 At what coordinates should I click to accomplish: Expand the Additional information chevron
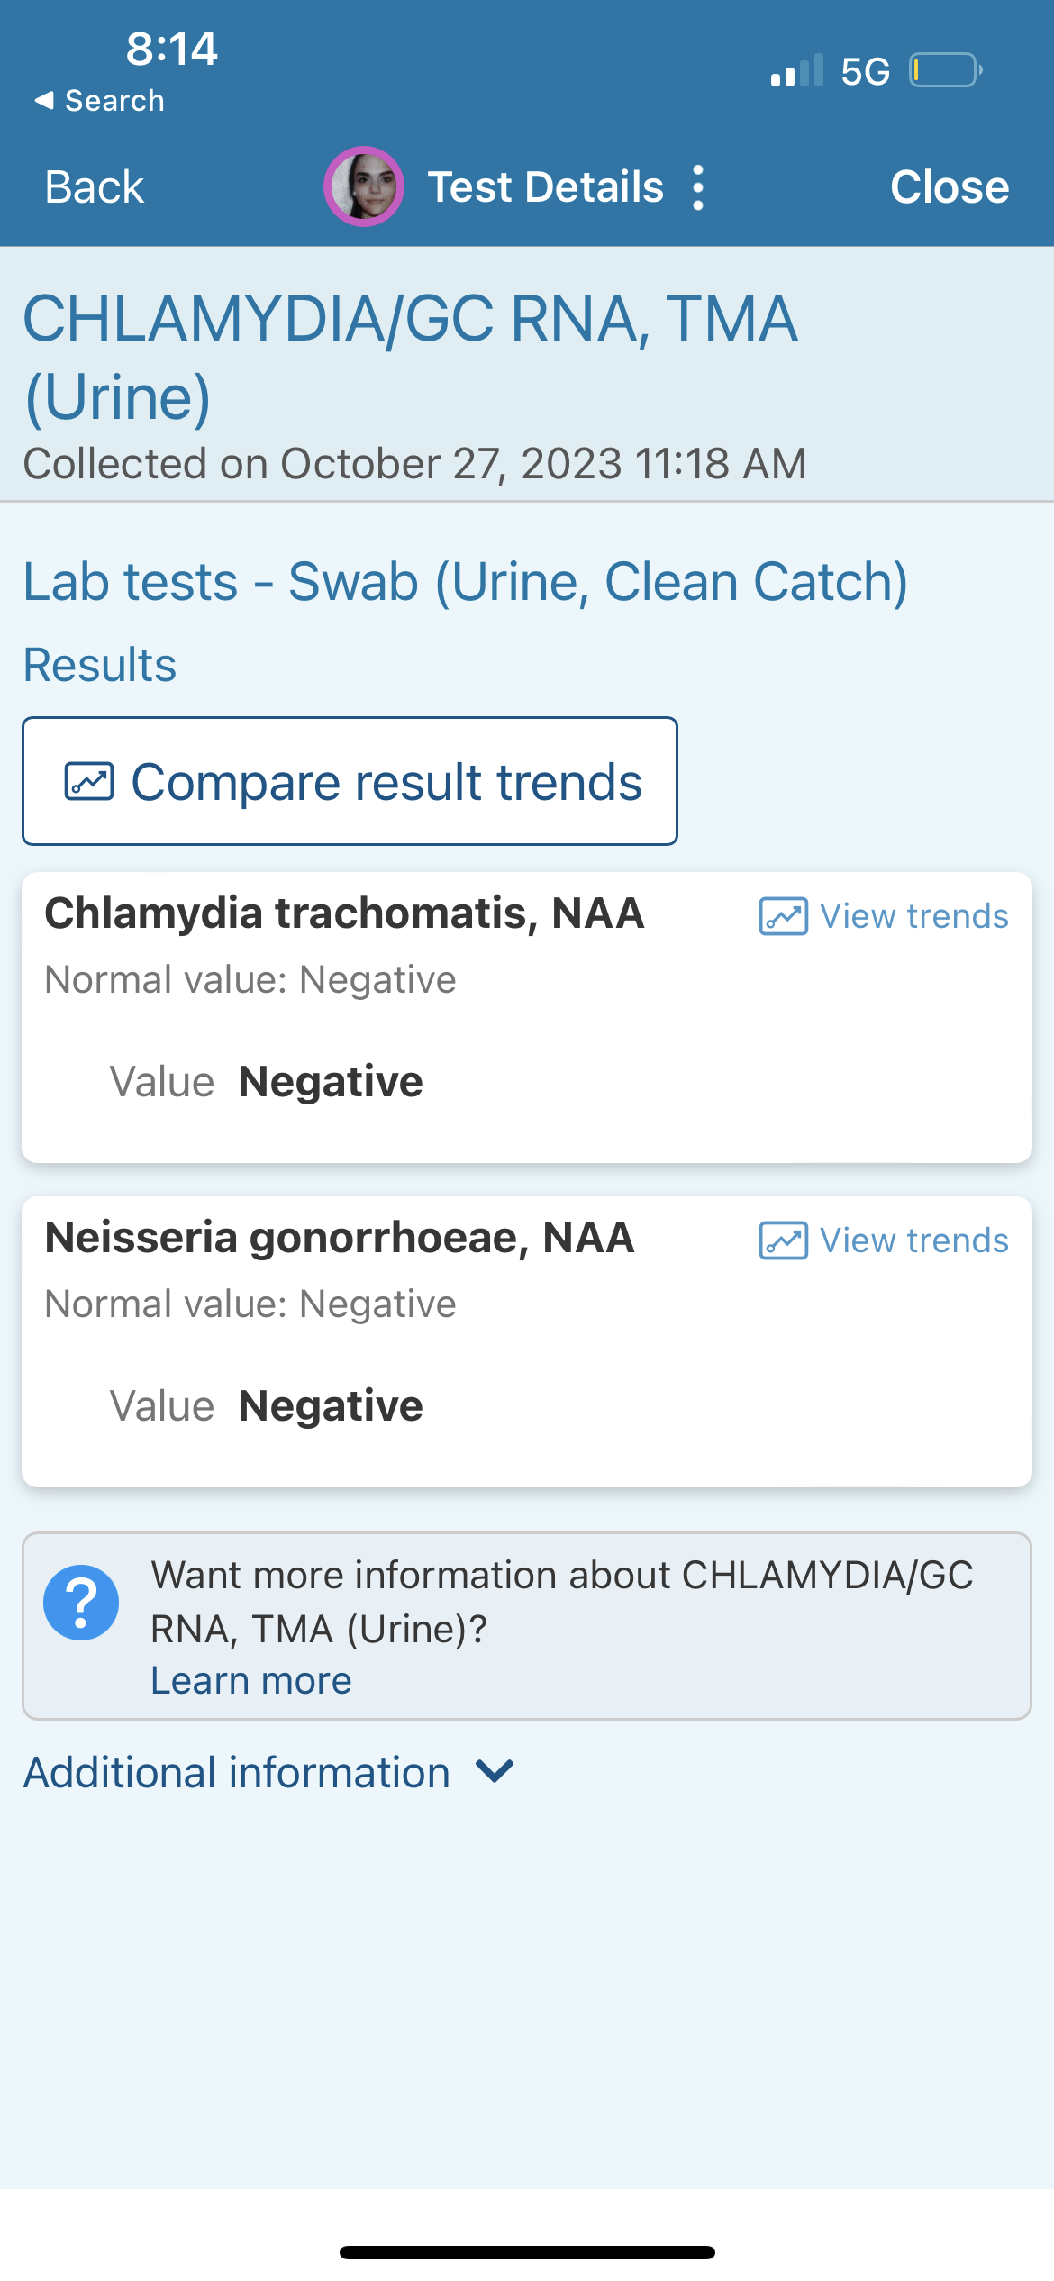(x=495, y=1771)
